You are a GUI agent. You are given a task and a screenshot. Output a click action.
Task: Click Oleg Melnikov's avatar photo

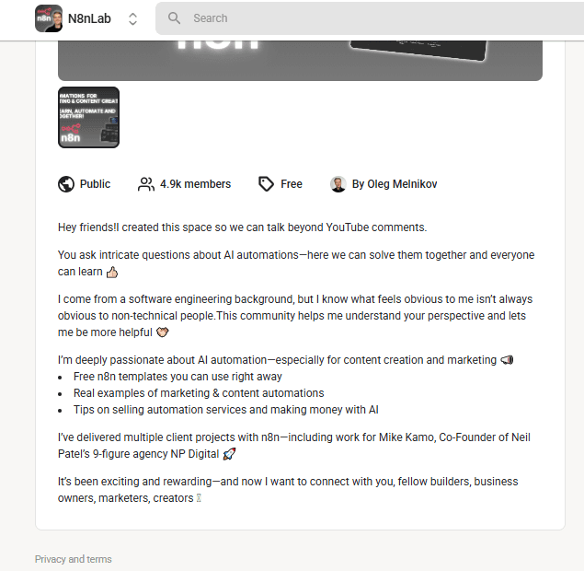[338, 184]
